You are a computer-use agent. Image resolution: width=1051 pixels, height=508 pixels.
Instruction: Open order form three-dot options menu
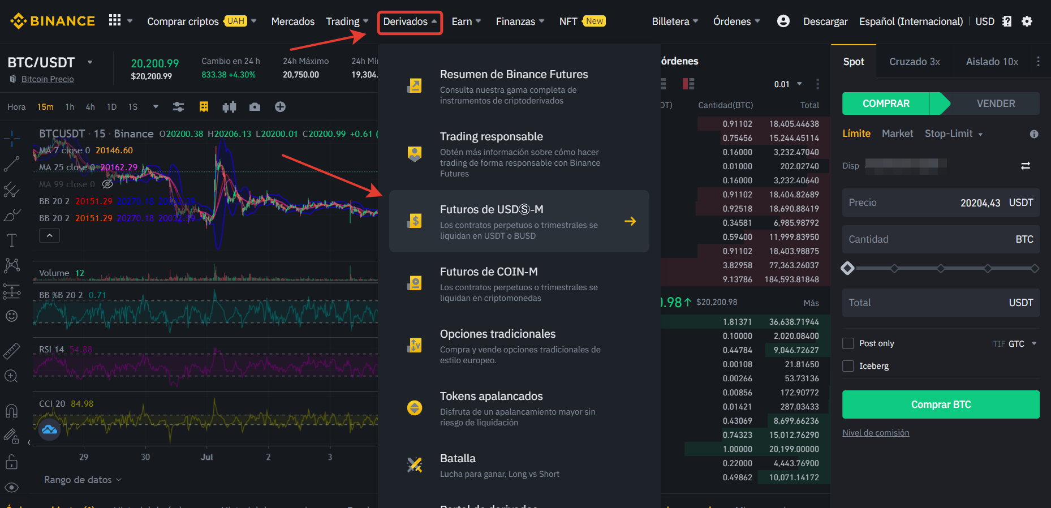tap(1038, 61)
